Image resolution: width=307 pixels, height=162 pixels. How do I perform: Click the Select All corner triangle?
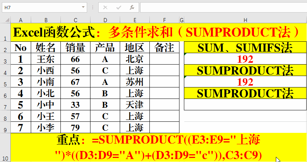point(7,20)
